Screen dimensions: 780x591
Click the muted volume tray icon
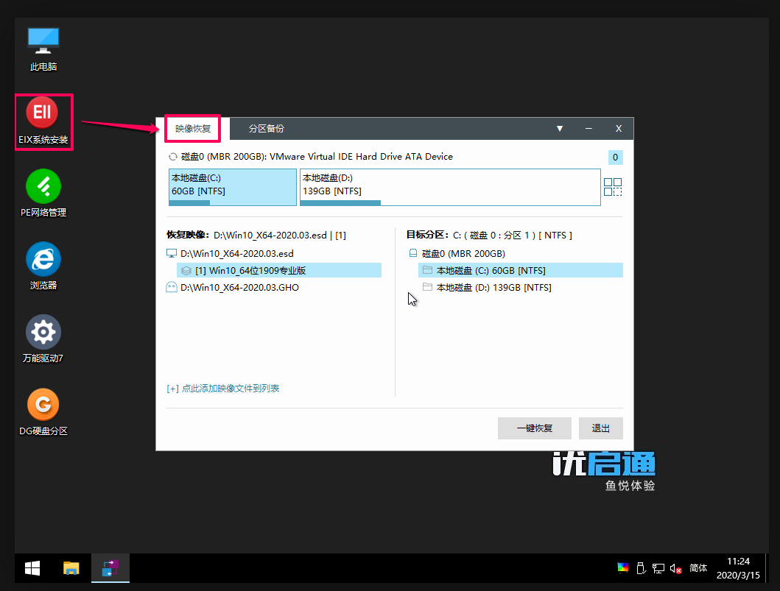click(675, 568)
